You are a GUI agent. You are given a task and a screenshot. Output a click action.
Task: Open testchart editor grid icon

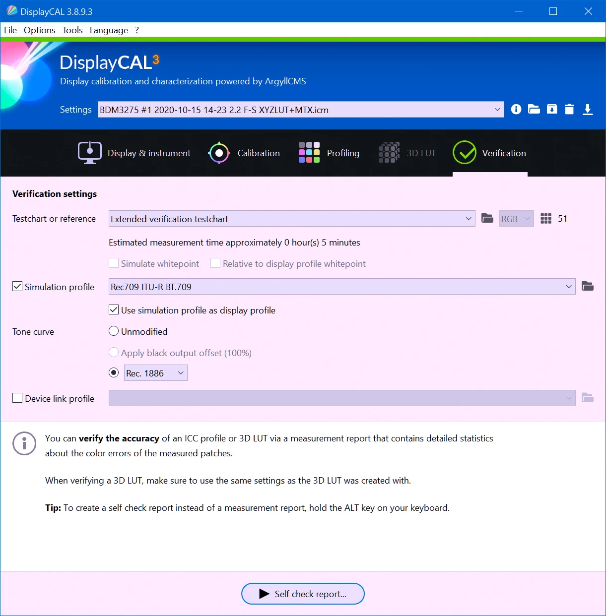tap(546, 218)
